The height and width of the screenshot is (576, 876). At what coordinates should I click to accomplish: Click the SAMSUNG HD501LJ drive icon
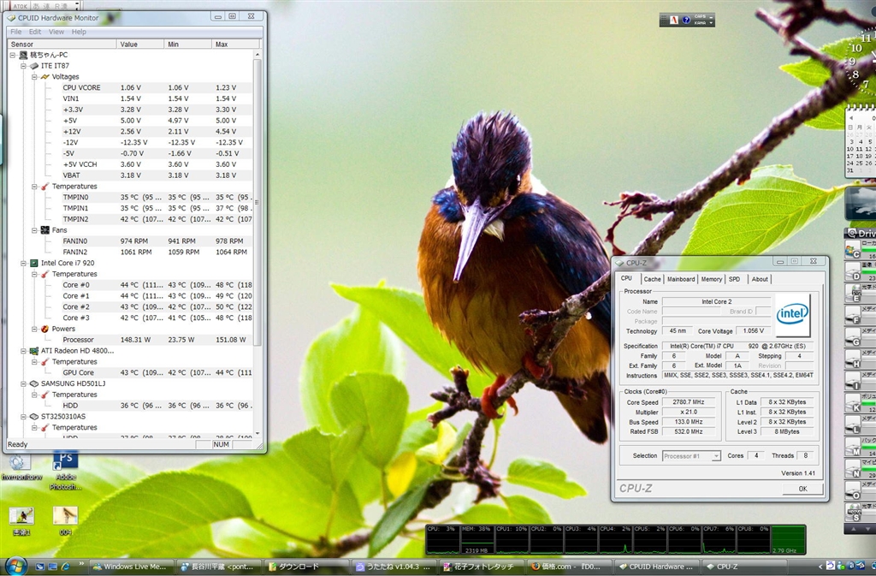tap(34, 383)
